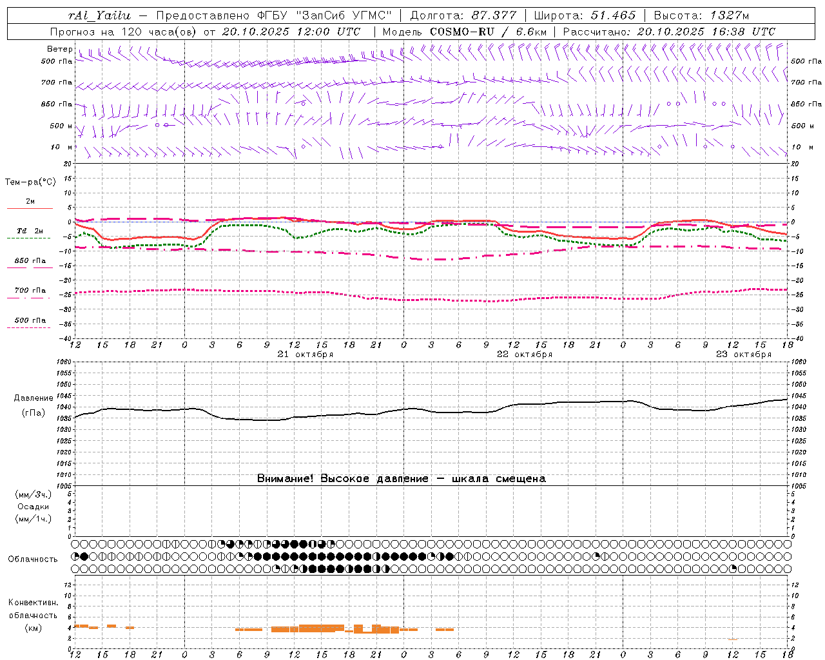Image resolution: width=825 pixels, height=660 pixels.
Task: Click the 21 октября date label
Action: point(306,354)
